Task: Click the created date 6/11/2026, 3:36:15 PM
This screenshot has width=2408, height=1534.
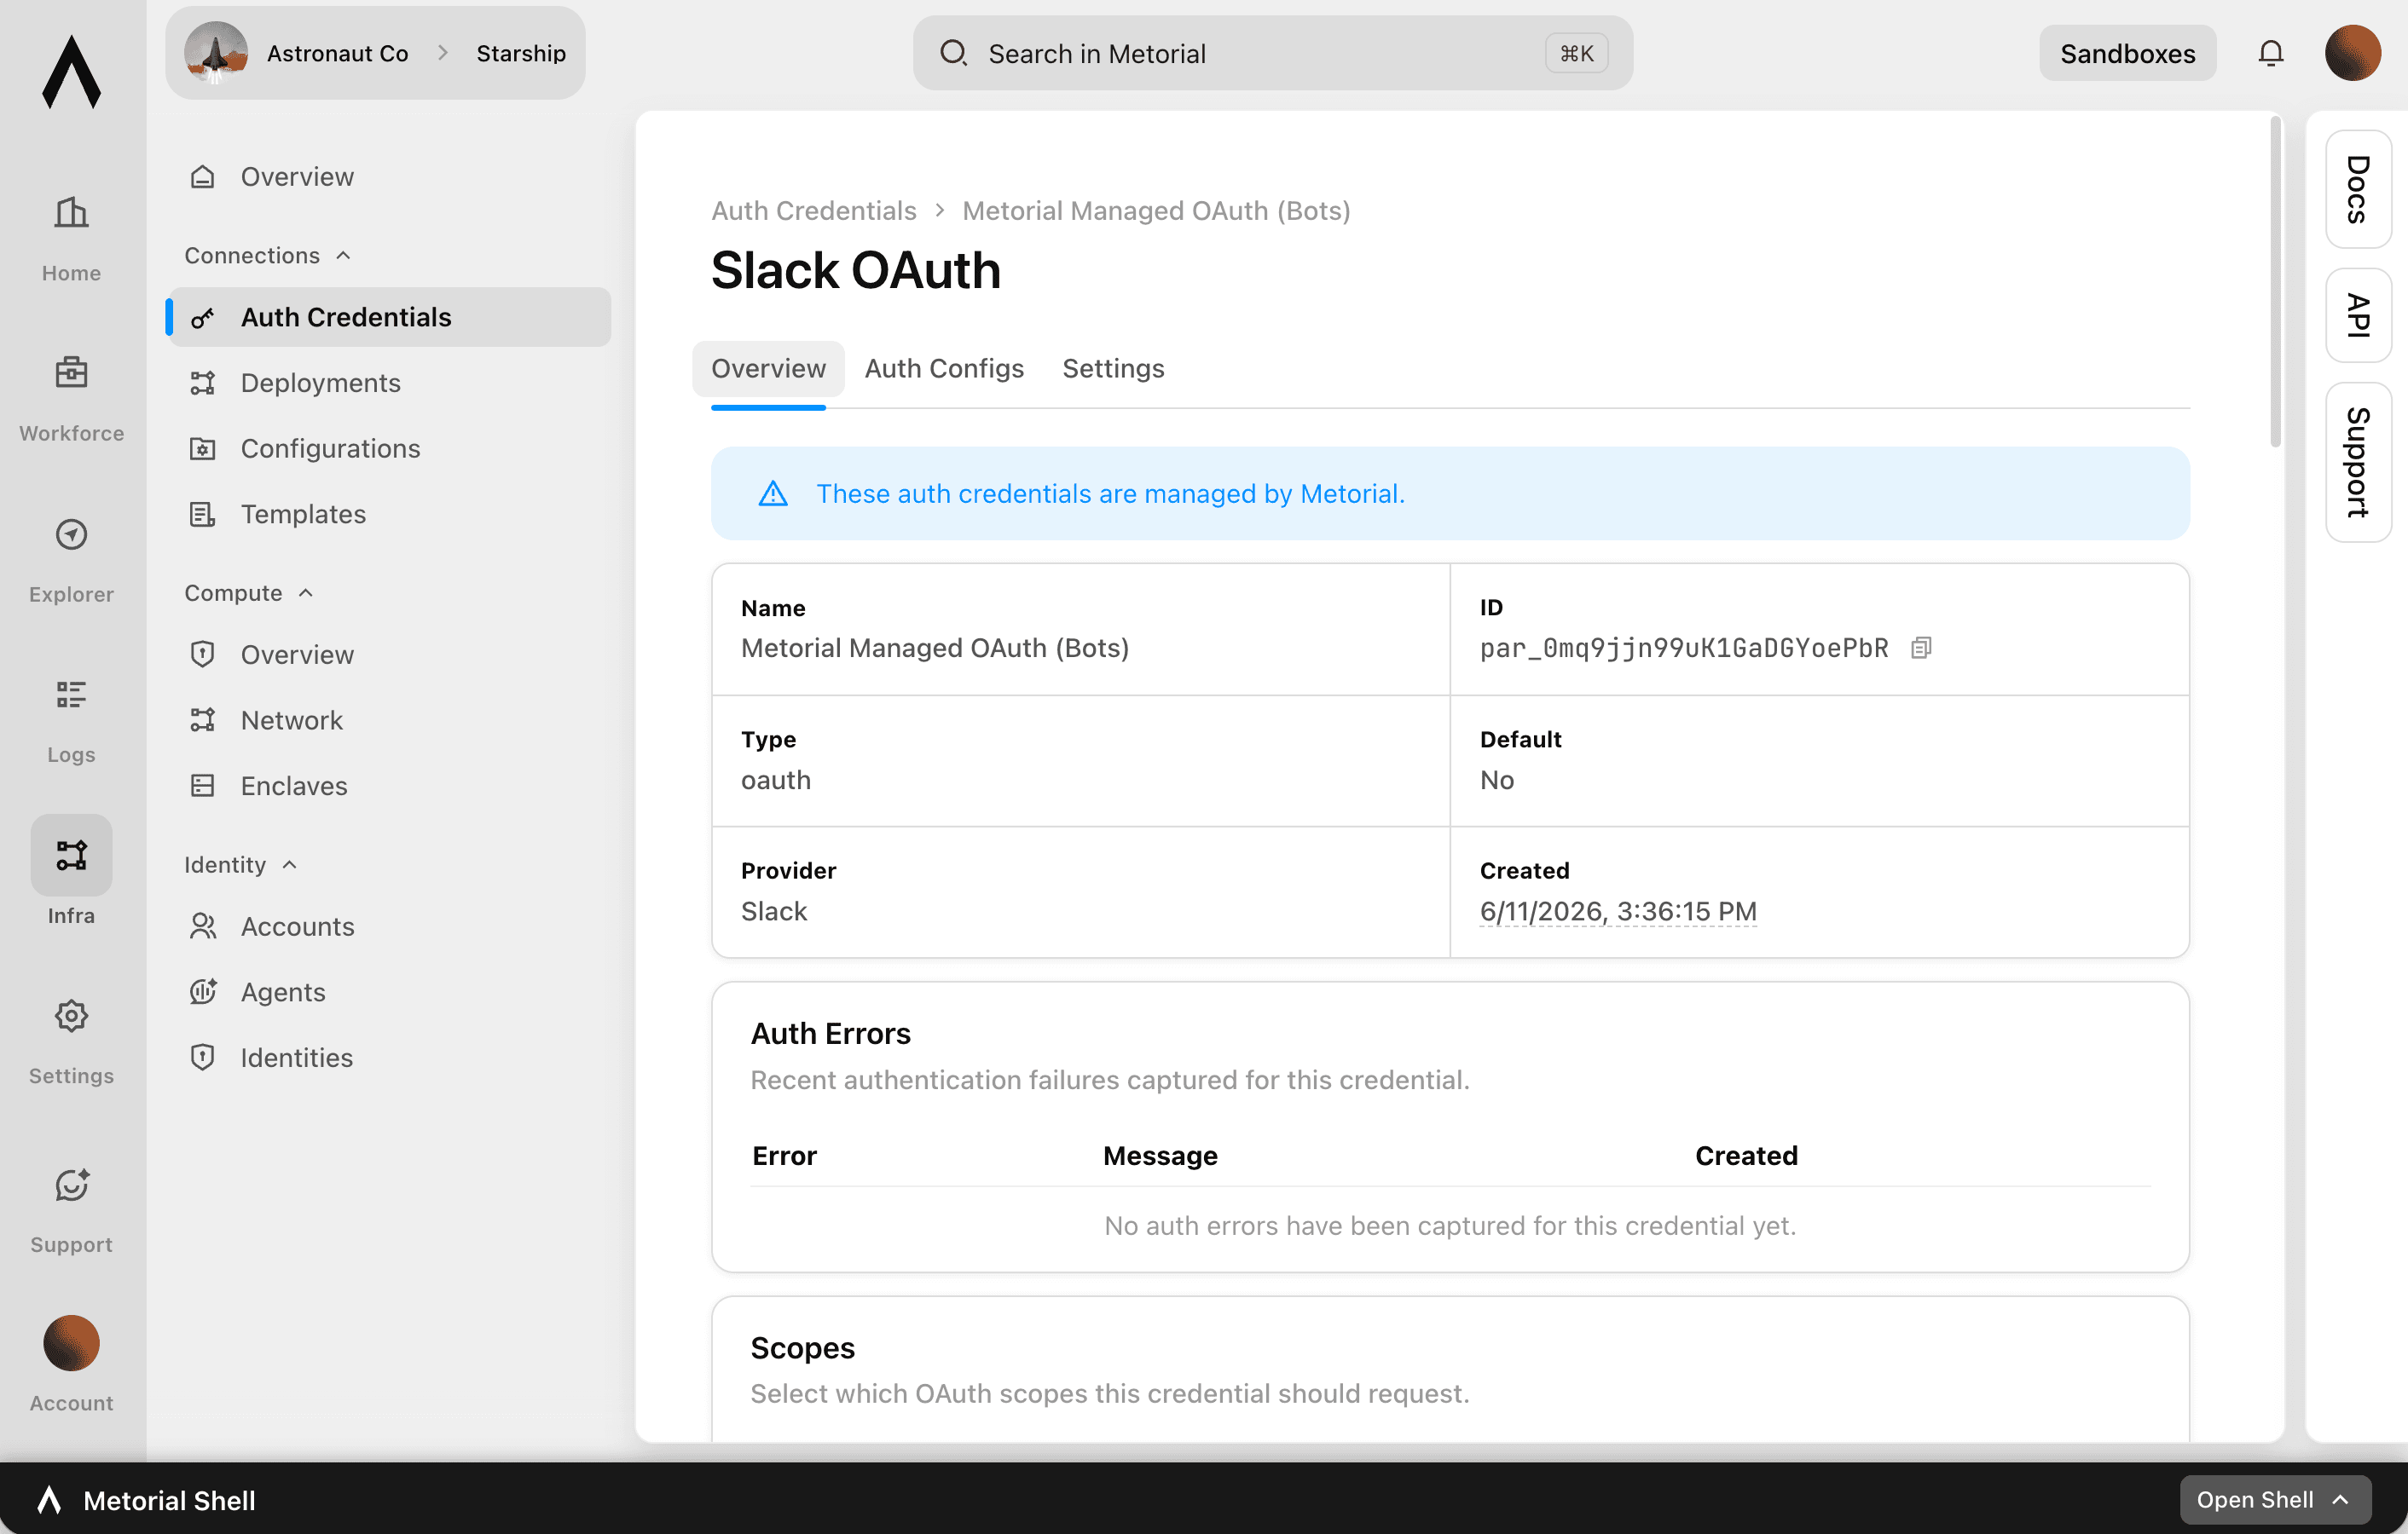Action: click(1617, 911)
